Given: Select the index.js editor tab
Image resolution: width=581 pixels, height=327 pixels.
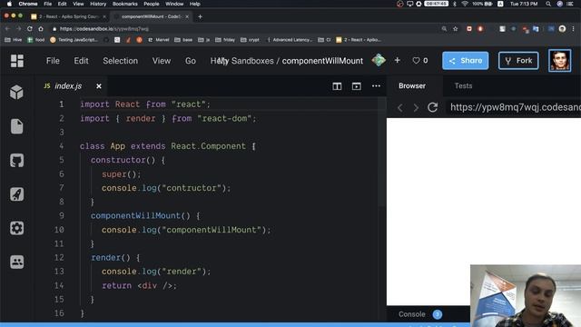Looking at the screenshot, I should click(68, 86).
